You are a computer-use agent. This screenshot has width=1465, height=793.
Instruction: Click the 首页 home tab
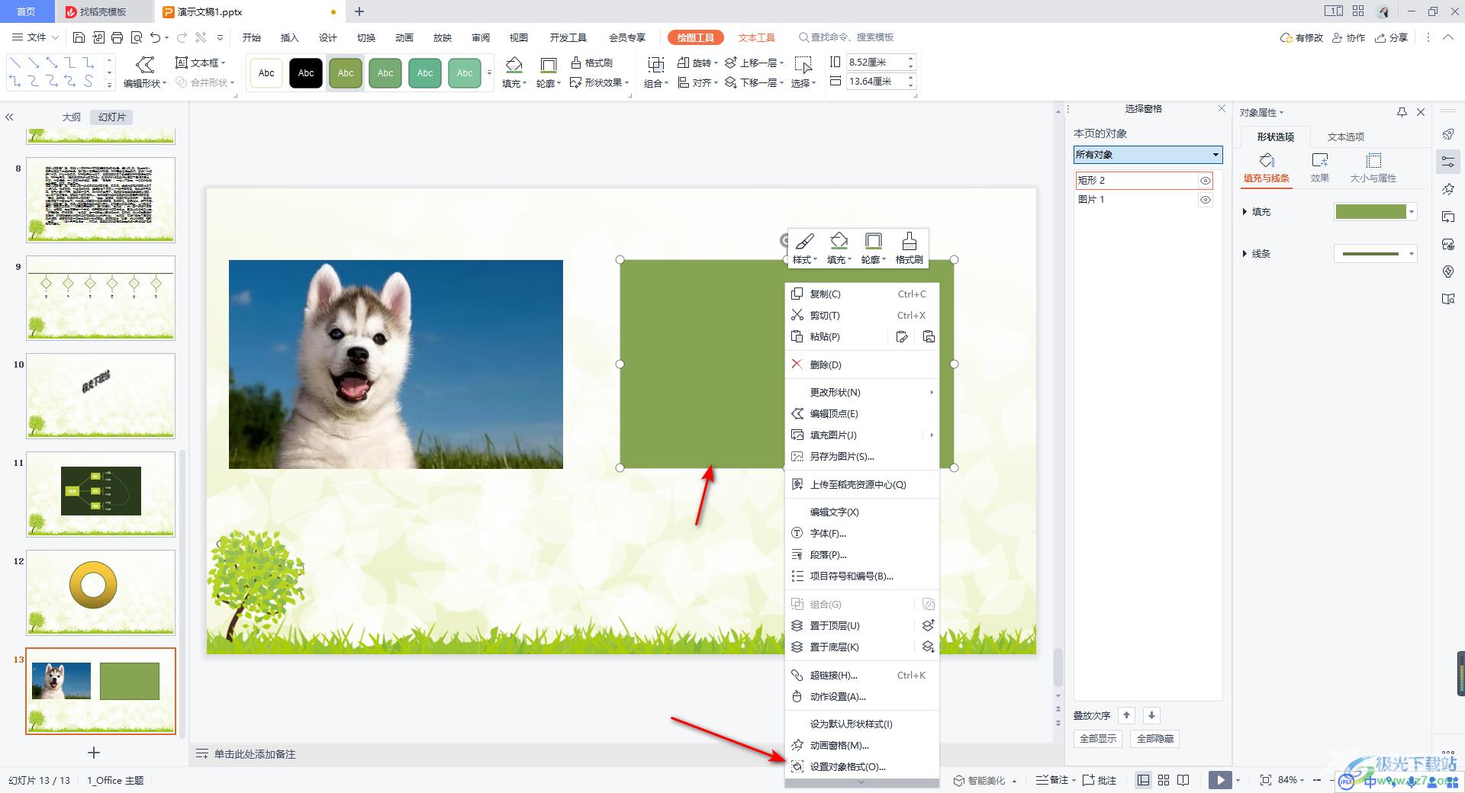[x=26, y=11]
